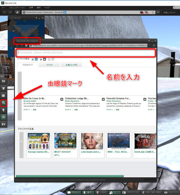
Task: Switch to the イベント tab
Action: click(x=49, y=65)
